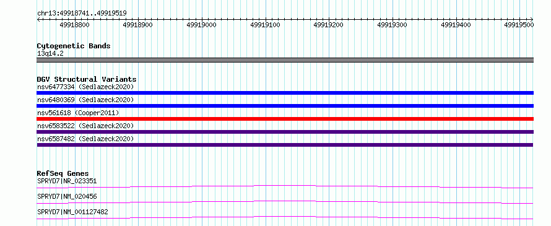551x226 pixels.
Task: Click the RefSeq Genes track title
Action: [63, 173]
